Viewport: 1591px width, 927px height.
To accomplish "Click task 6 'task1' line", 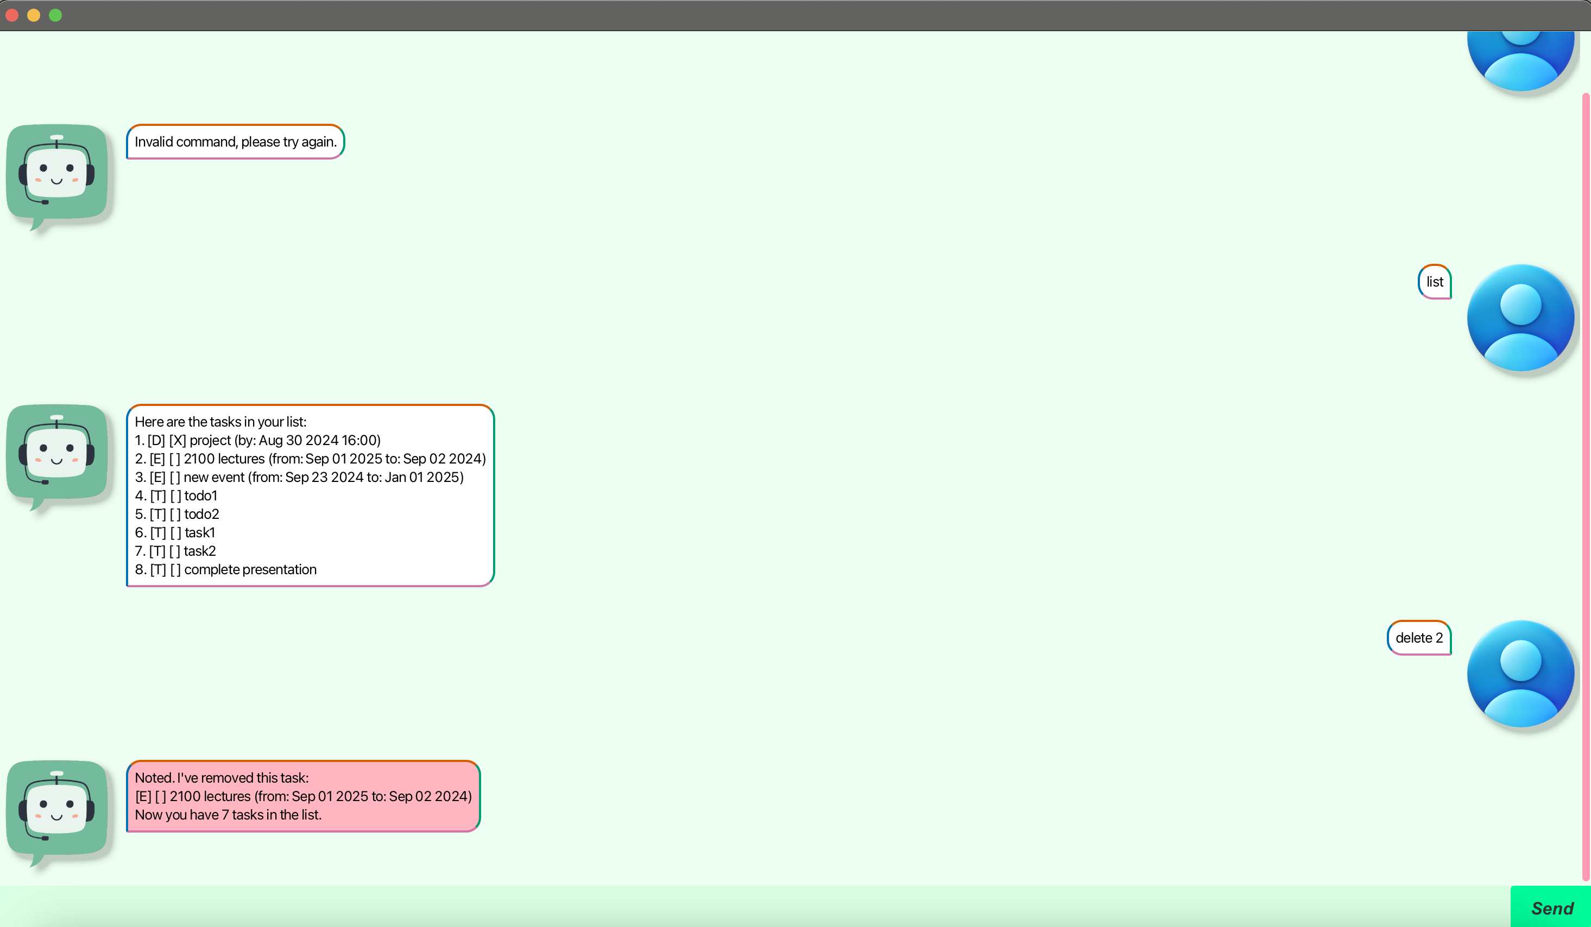I will (x=175, y=532).
